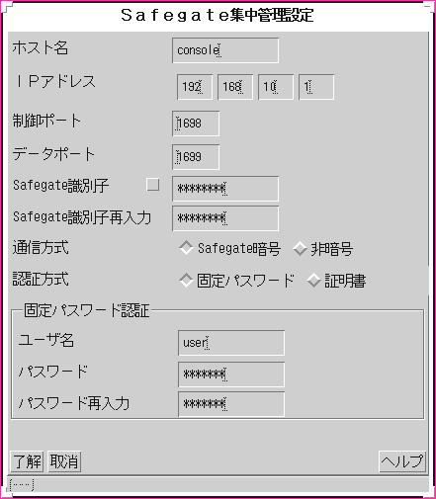Click the ホスト名 field containing console
The height and width of the screenshot is (499, 436).
tap(225, 50)
